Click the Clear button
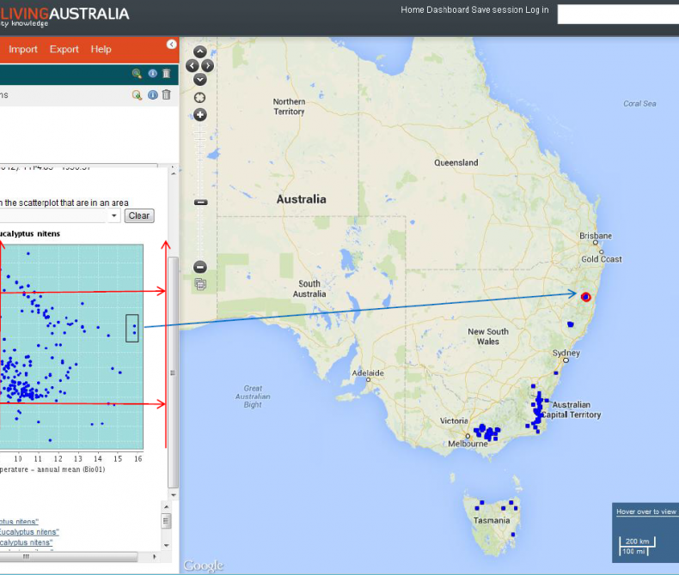 pyautogui.click(x=139, y=216)
